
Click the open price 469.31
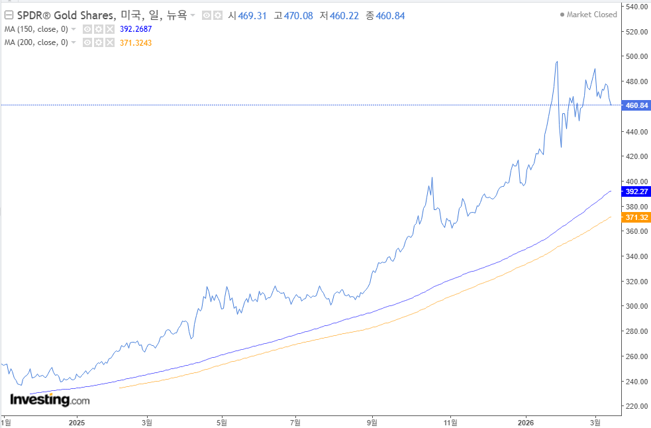pyautogui.click(x=252, y=16)
